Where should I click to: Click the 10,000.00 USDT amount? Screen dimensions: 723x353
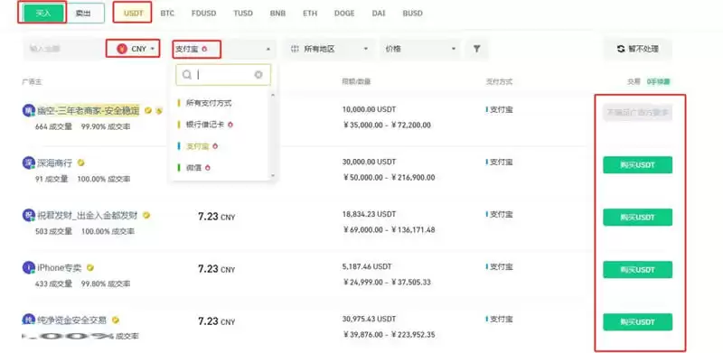point(369,109)
